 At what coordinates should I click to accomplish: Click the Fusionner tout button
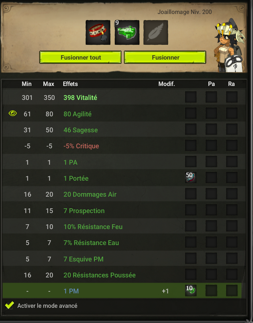tap(80, 57)
